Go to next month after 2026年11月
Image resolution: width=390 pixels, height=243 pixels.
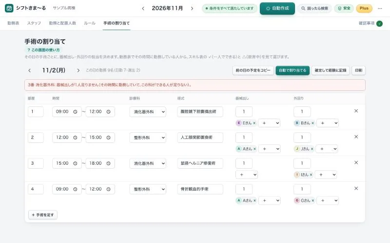click(192, 8)
